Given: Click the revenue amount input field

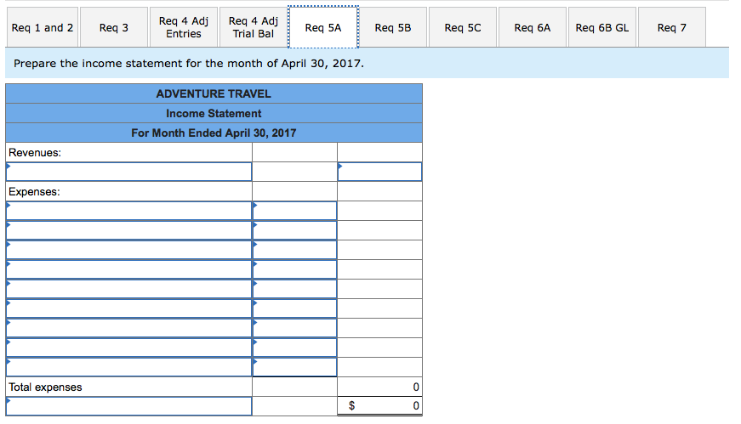Looking at the screenshot, I should (x=379, y=172).
